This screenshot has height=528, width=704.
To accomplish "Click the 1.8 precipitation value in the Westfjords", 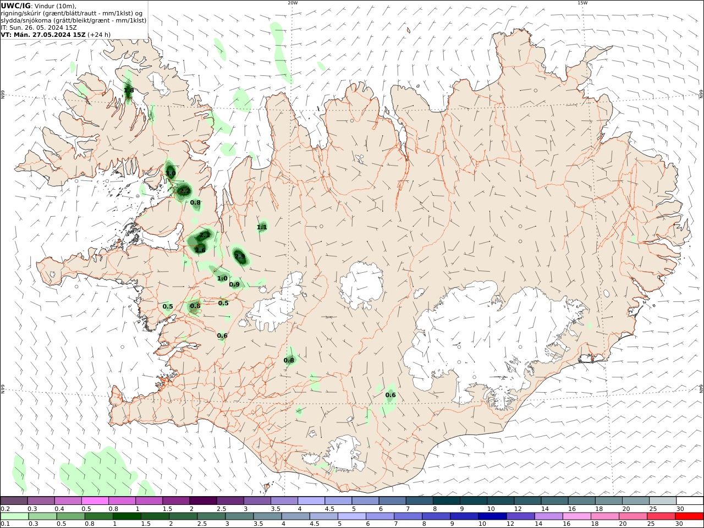I will [x=129, y=90].
